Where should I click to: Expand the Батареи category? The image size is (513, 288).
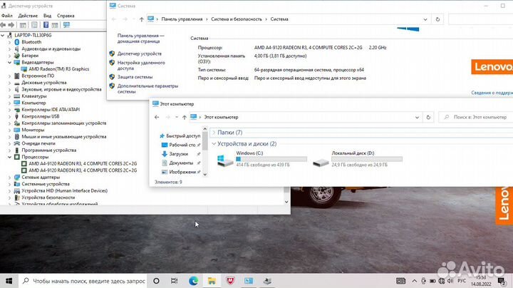click(x=9, y=56)
